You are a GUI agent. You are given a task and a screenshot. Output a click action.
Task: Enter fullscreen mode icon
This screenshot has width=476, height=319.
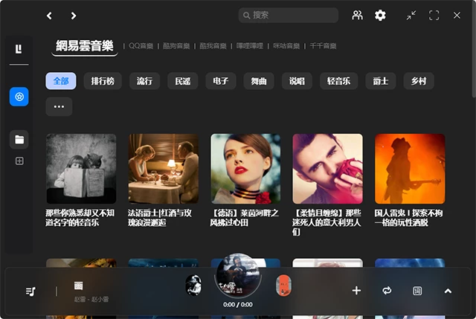[x=434, y=15]
